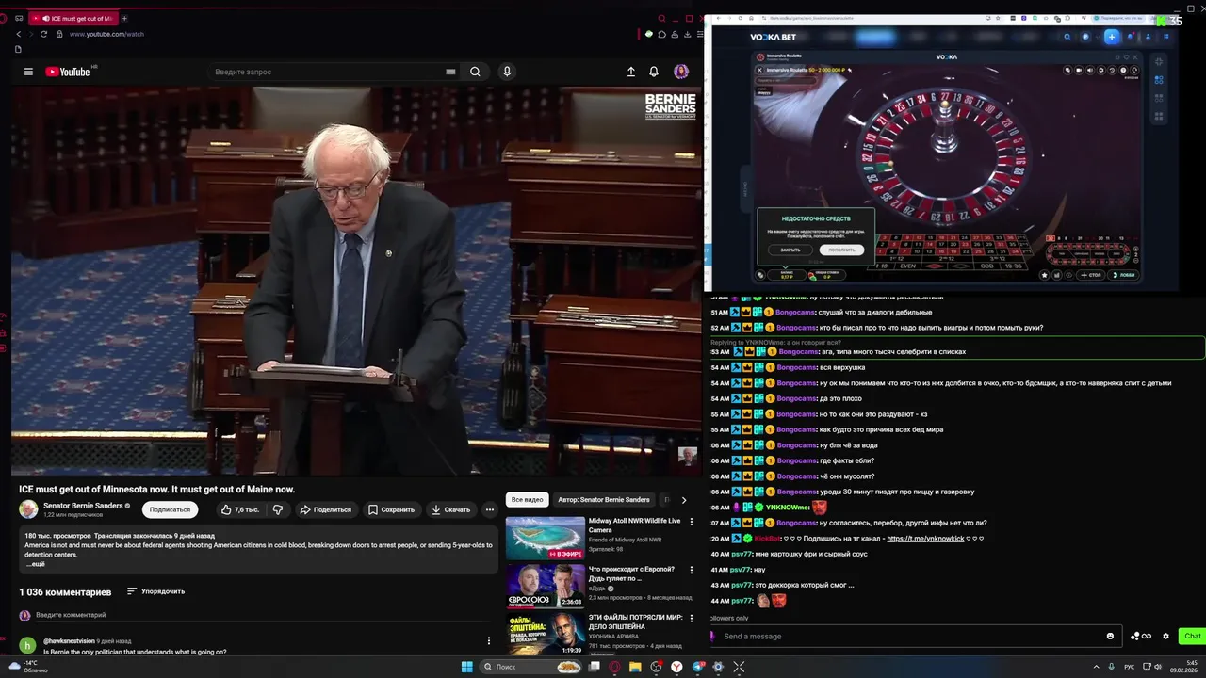This screenshot has height=678, width=1206.
Task: Open the YouTube hamburger guide menu
Action: pyautogui.click(x=28, y=72)
